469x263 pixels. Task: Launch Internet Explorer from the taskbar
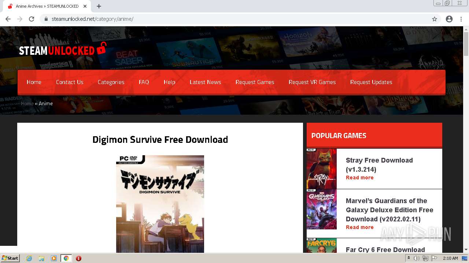(29, 258)
